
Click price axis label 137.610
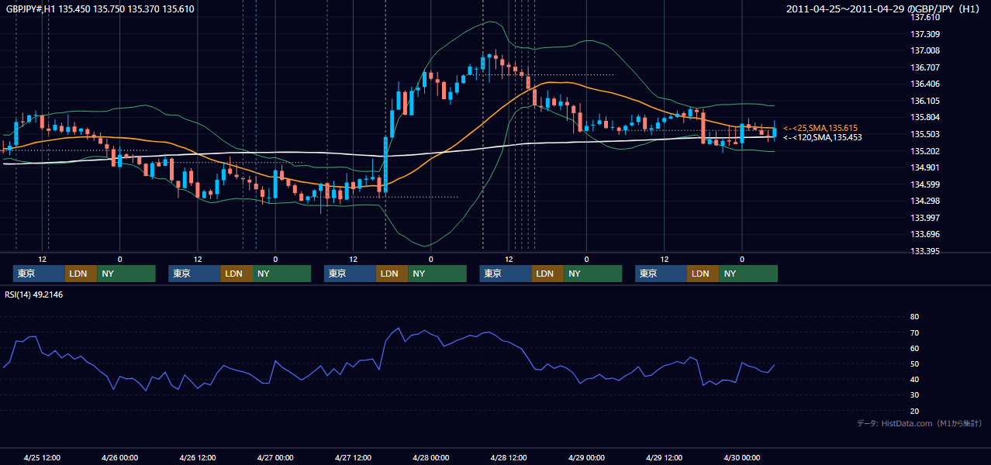(924, 18)
